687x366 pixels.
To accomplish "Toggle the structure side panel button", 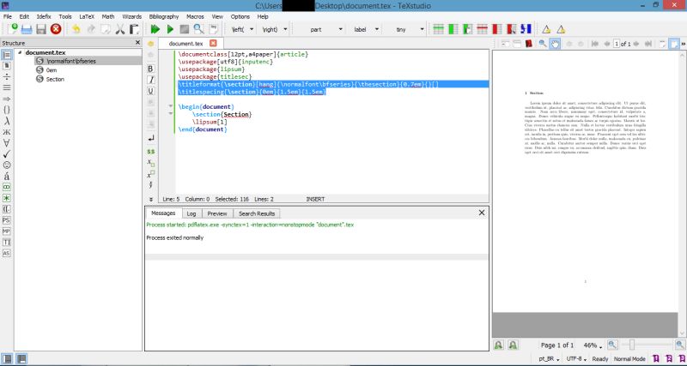I will [8, 359].
